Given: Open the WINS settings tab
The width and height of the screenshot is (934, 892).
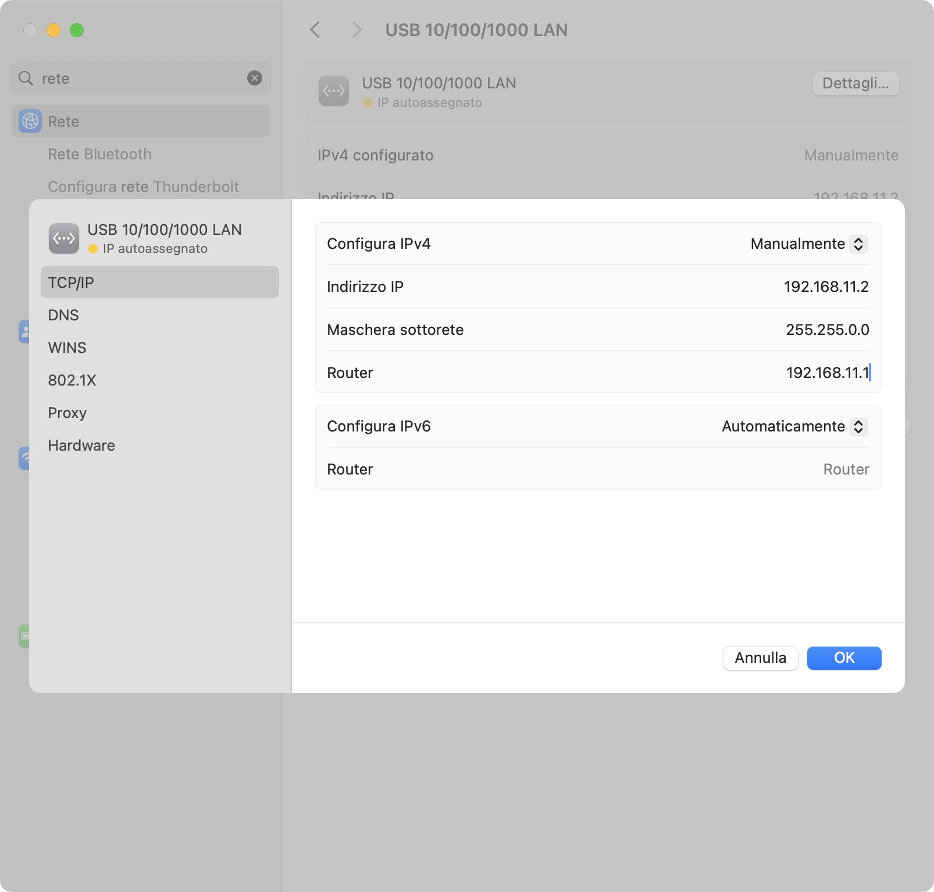Looking at the screenshot, I should point(67,348).
